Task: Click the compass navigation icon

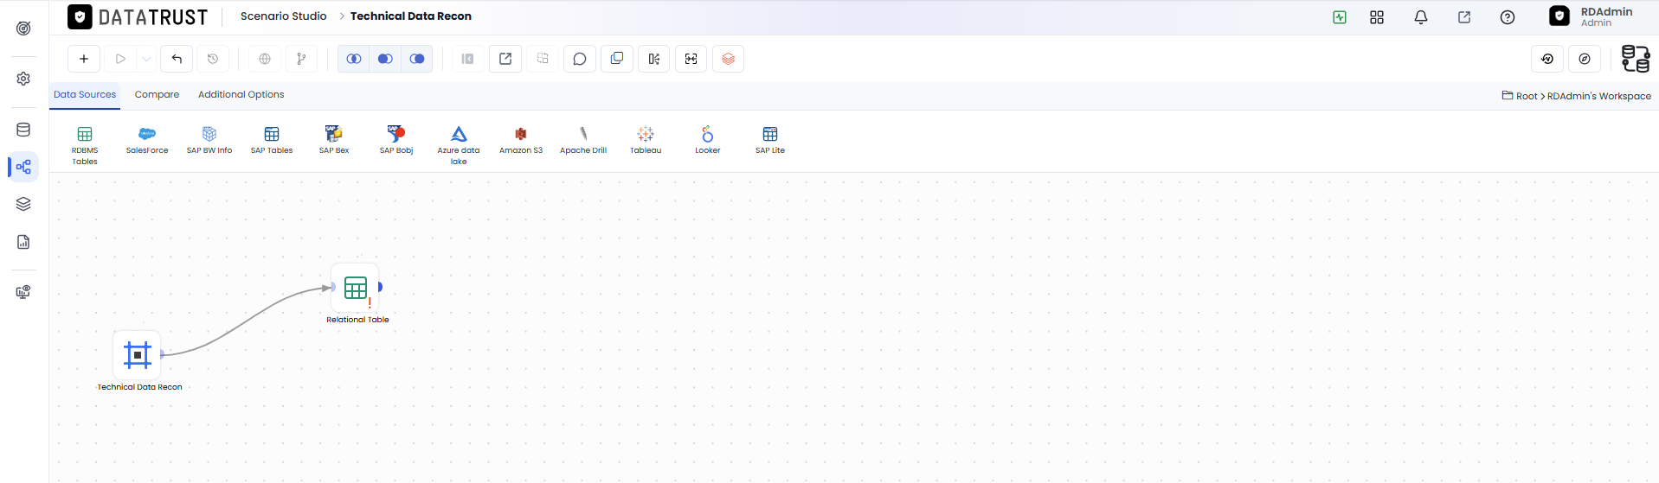Action: [1585, 59]
